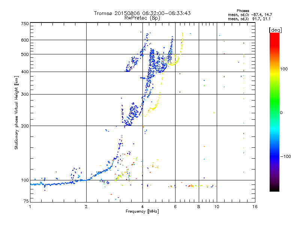The height and width of the screenshot is (225, 300).
Task: Click x-axis tick label '6'
Action: click(175, 207)
